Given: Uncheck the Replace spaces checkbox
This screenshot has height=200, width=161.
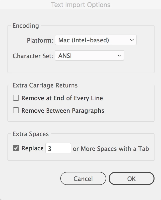Looking at the screenshot, I should tap(16, 148).
